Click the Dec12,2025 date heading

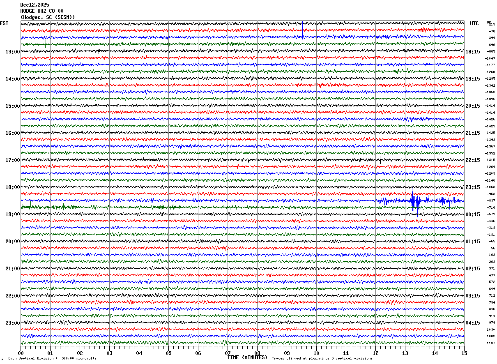pos(35,5)
